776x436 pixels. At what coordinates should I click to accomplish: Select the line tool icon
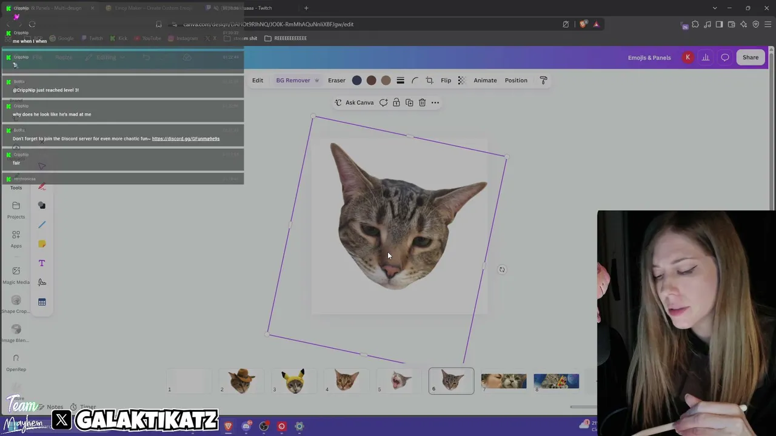(x=42, y=225)
